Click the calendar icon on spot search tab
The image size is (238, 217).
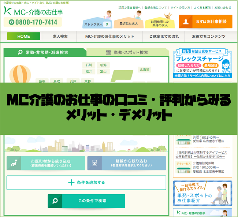click(108, 52)
